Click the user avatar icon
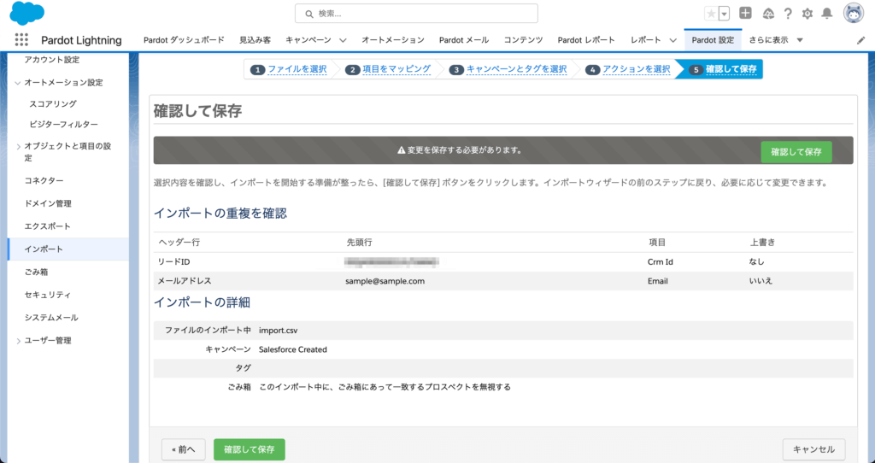Screen dimensions: 875x463 pos(854,14)
